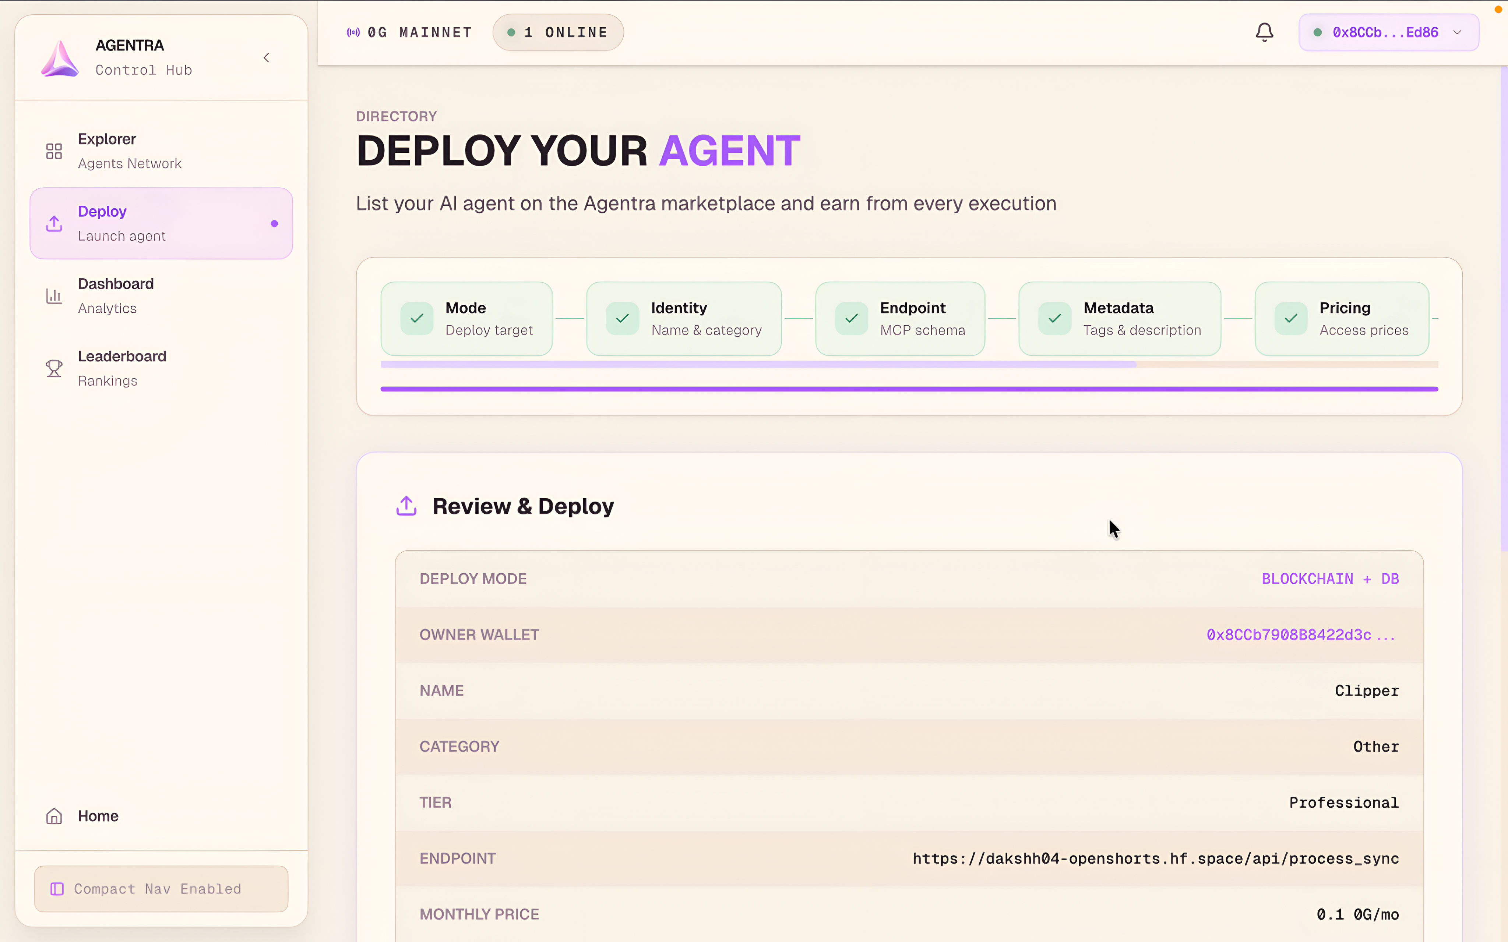Click the active dot on Deploy item
Screen dimensions: 1508x942
click(x=274, y=224)
